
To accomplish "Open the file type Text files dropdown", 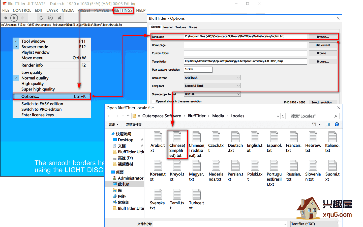I will 314,224.
